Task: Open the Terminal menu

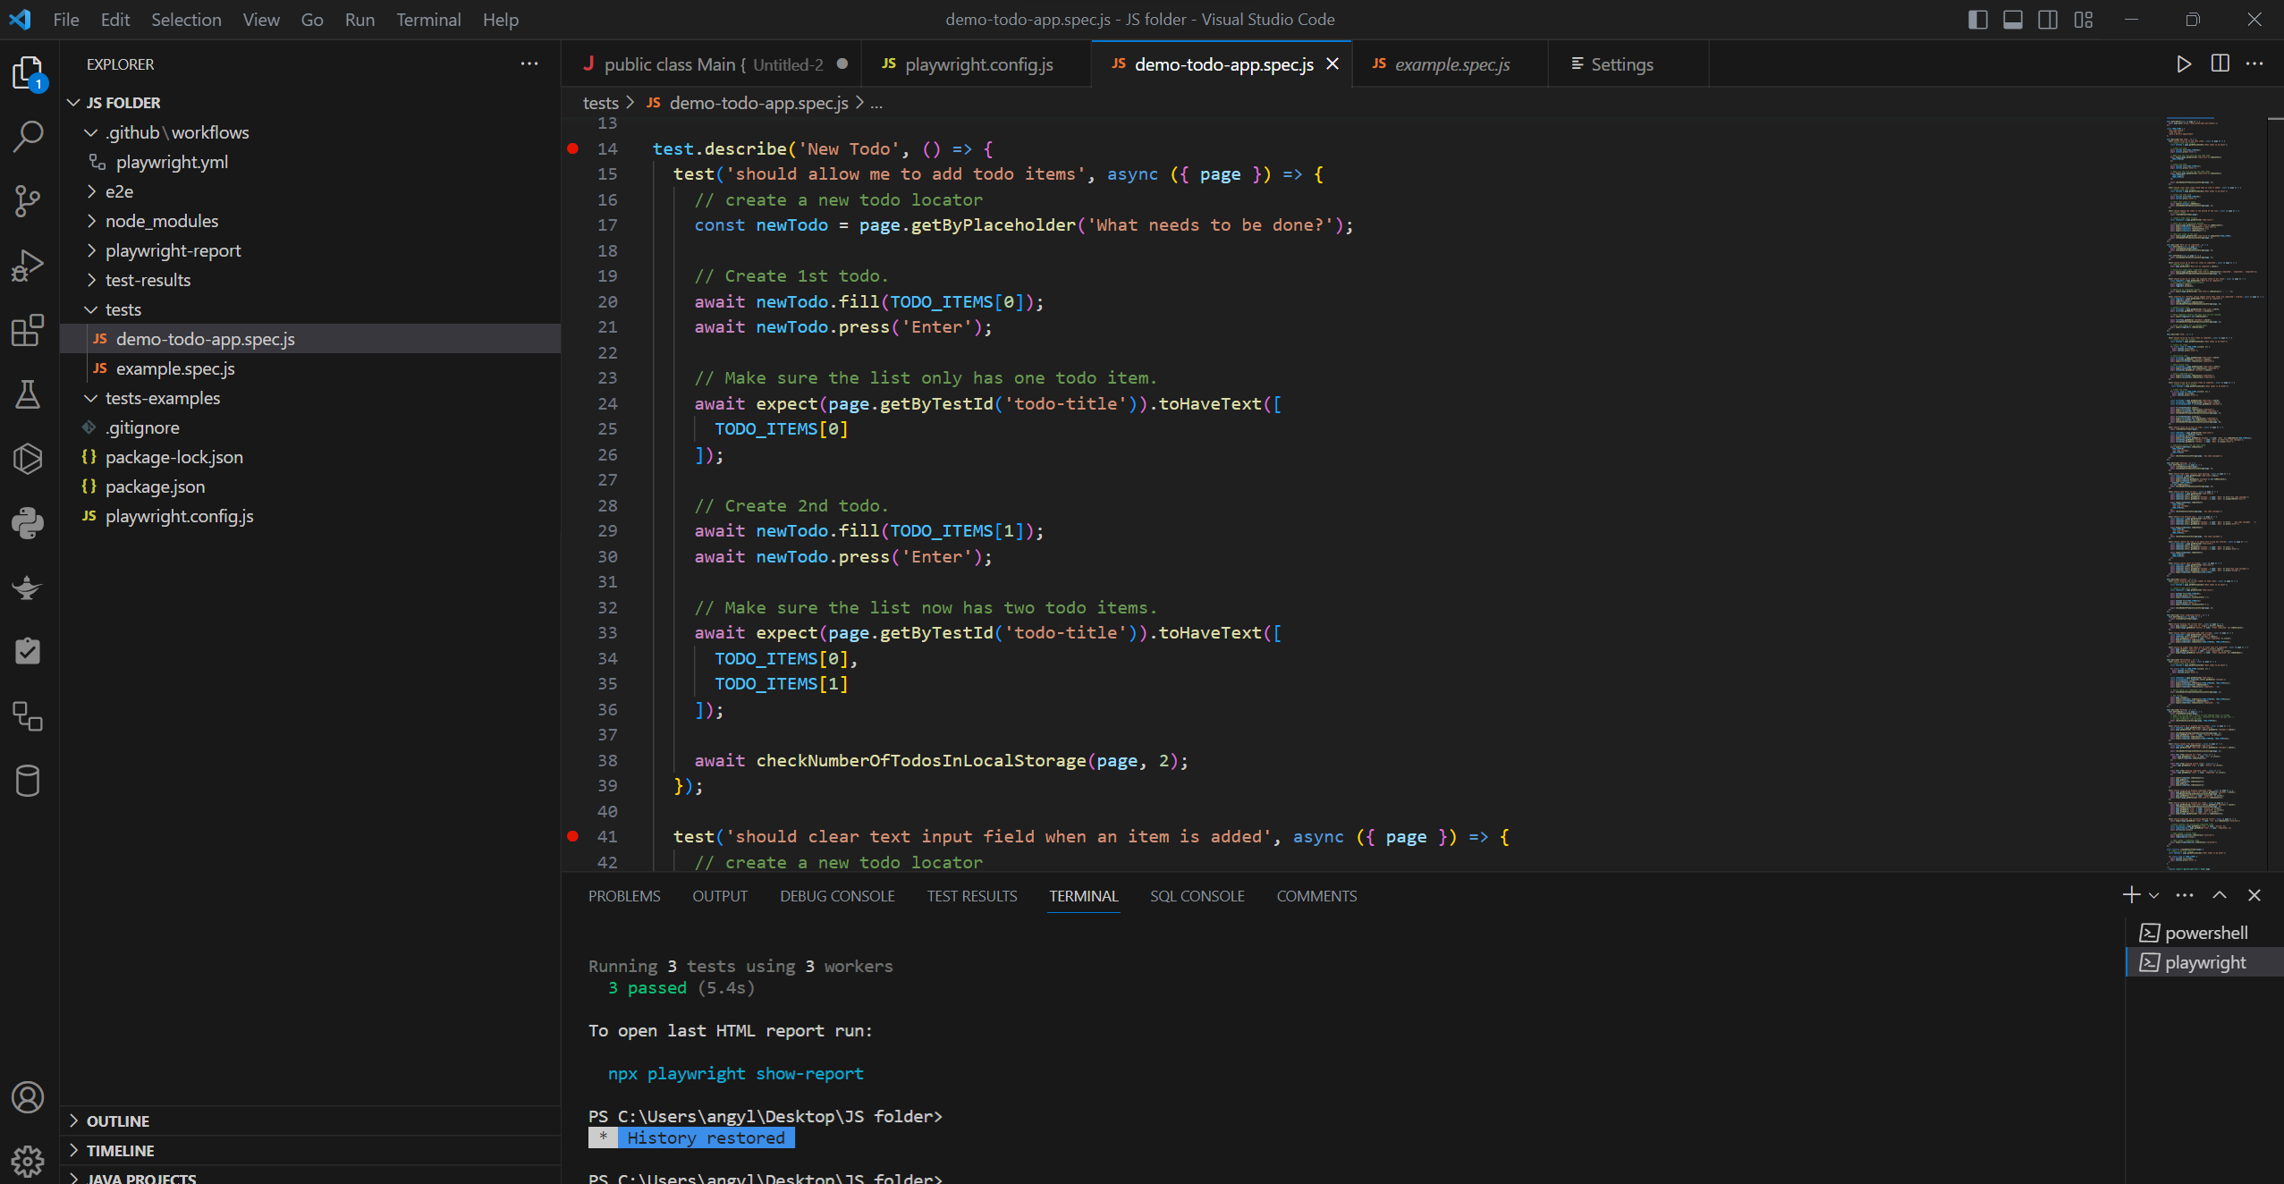Action: (x=428, y=20)
